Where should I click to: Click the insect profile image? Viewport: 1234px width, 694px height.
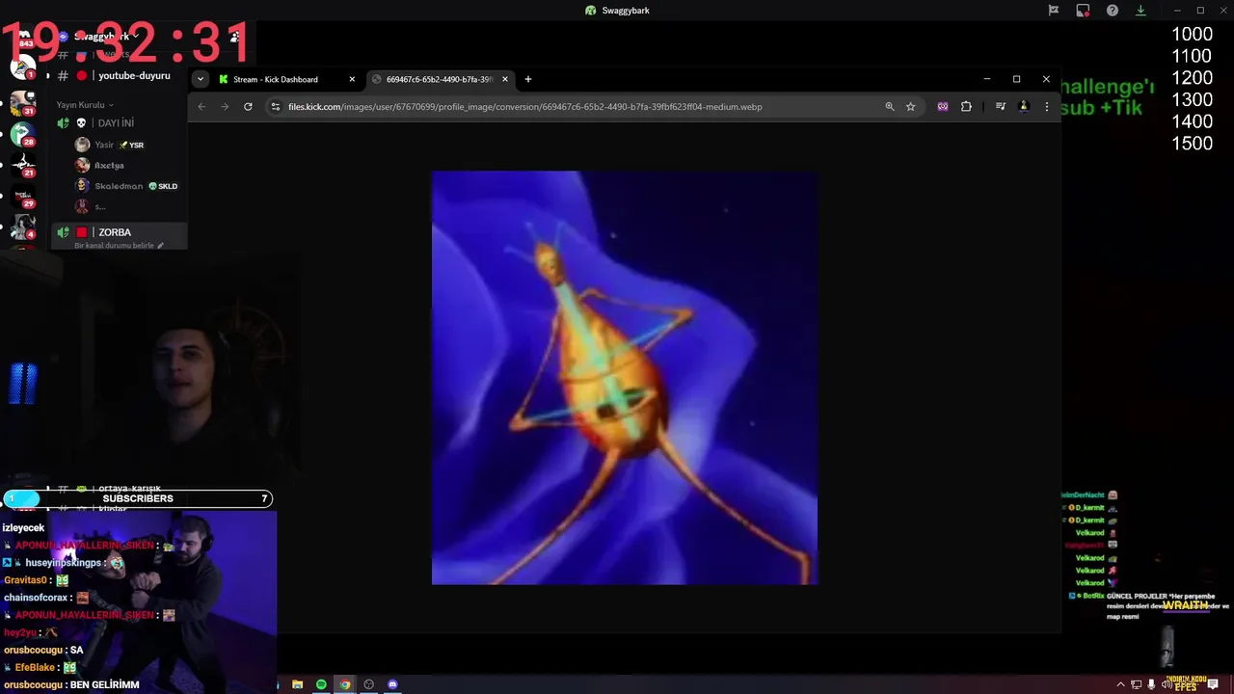coord(625,378)
